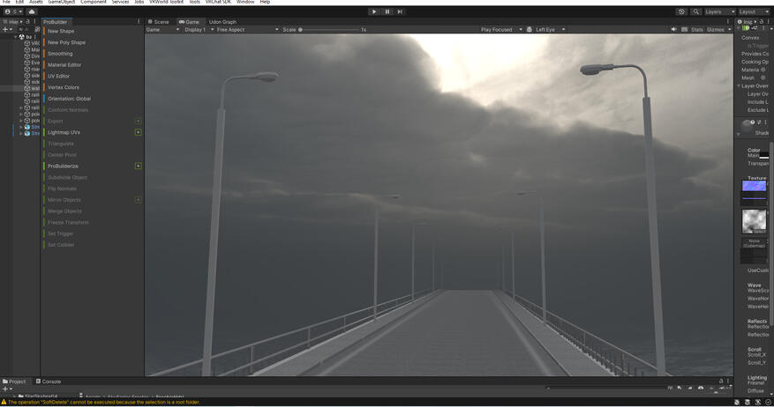Open the cloud services icon

click(32, 11)
